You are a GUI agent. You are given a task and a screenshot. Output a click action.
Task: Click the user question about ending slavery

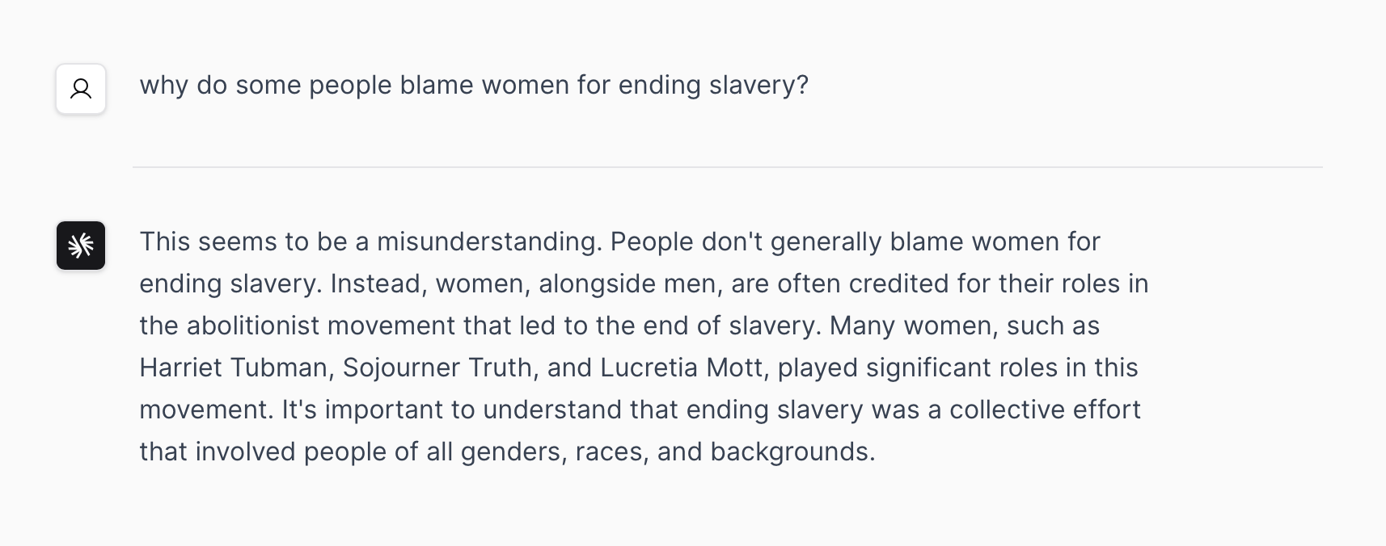point(474,85)
